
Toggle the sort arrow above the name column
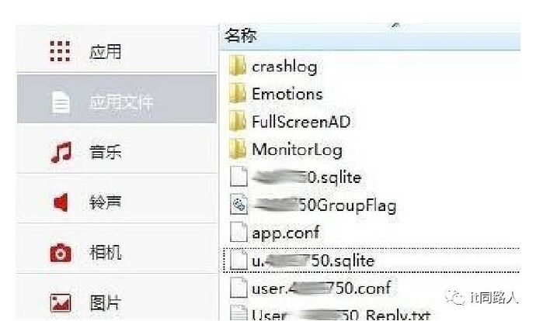[x=395, y=26]
